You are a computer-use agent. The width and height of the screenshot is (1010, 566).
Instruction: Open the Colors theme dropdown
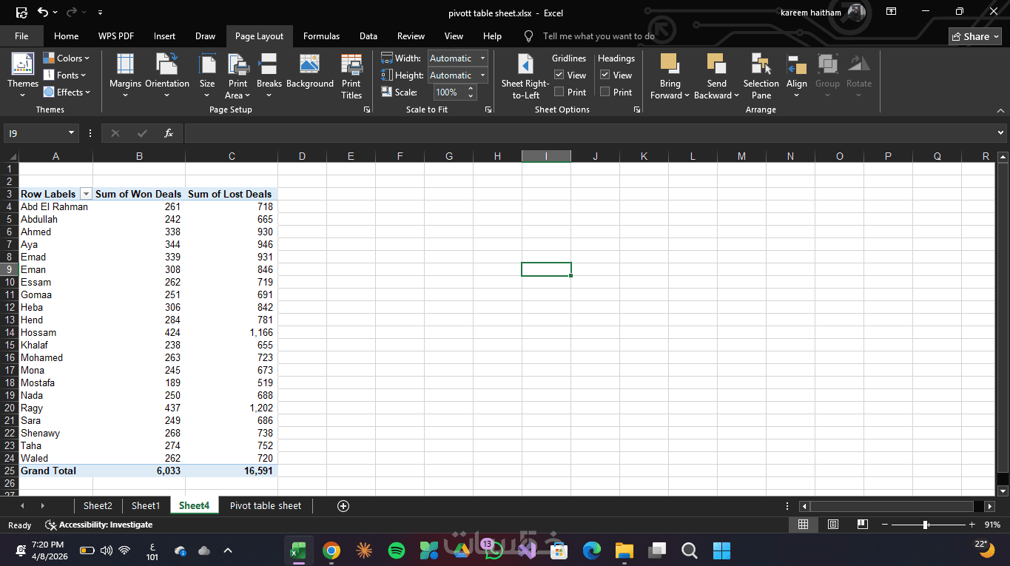pyautogui.click(x=66, y=58)
